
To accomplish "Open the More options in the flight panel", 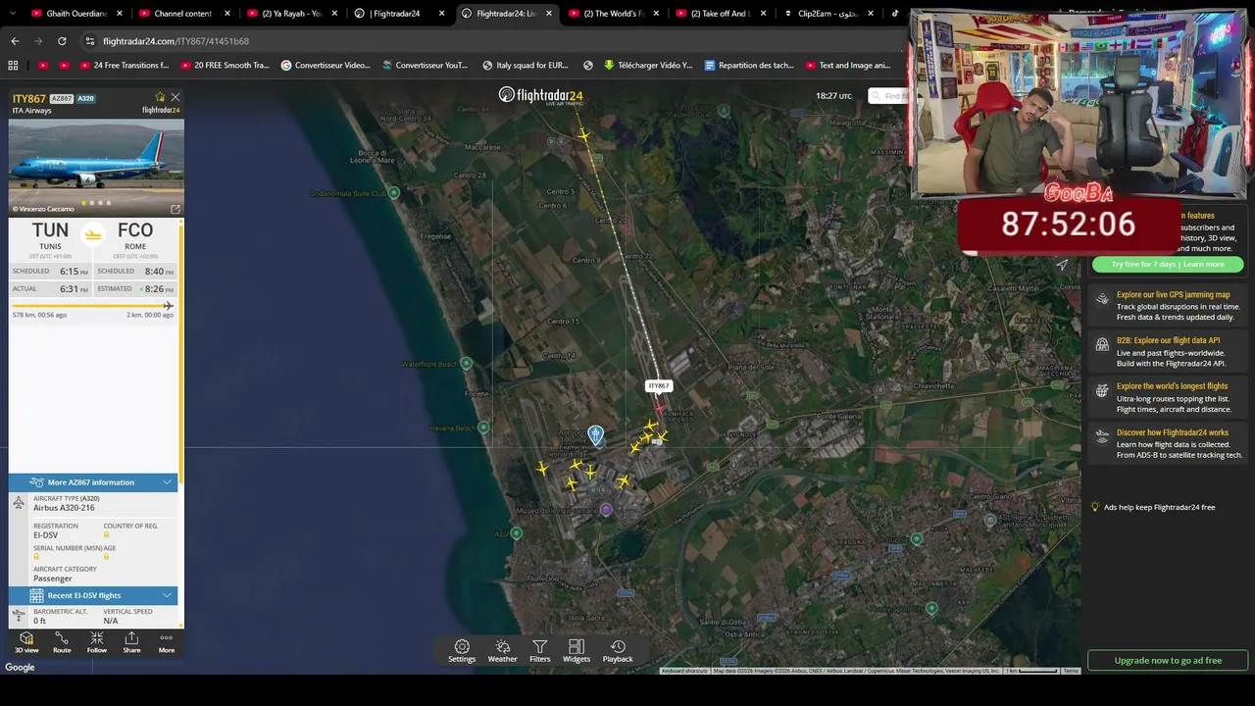I will 167,642.
